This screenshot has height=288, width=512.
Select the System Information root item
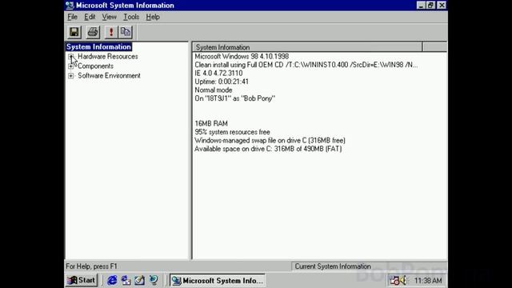tap(98, 46)
